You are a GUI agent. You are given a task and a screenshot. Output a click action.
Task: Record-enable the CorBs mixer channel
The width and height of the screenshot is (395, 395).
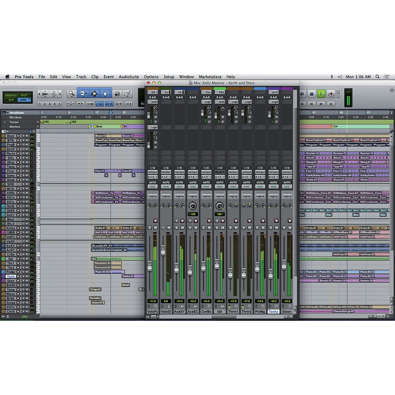click(x=209, y=221)
